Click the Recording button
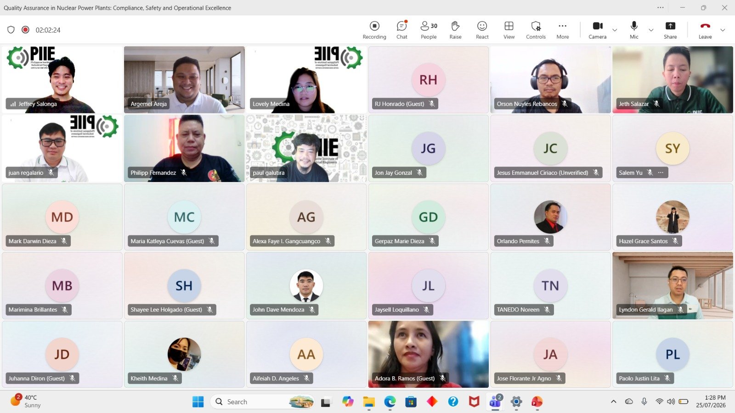This screenshot has width=735, height=413. 374,30
